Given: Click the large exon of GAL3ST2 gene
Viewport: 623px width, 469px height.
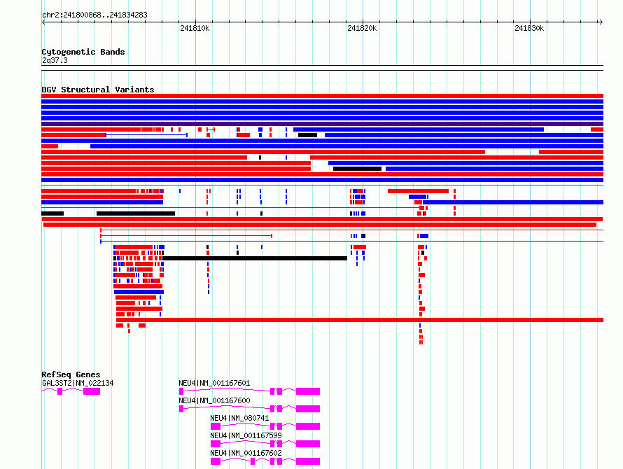Looking at the screenshot, I should (92, 391).
